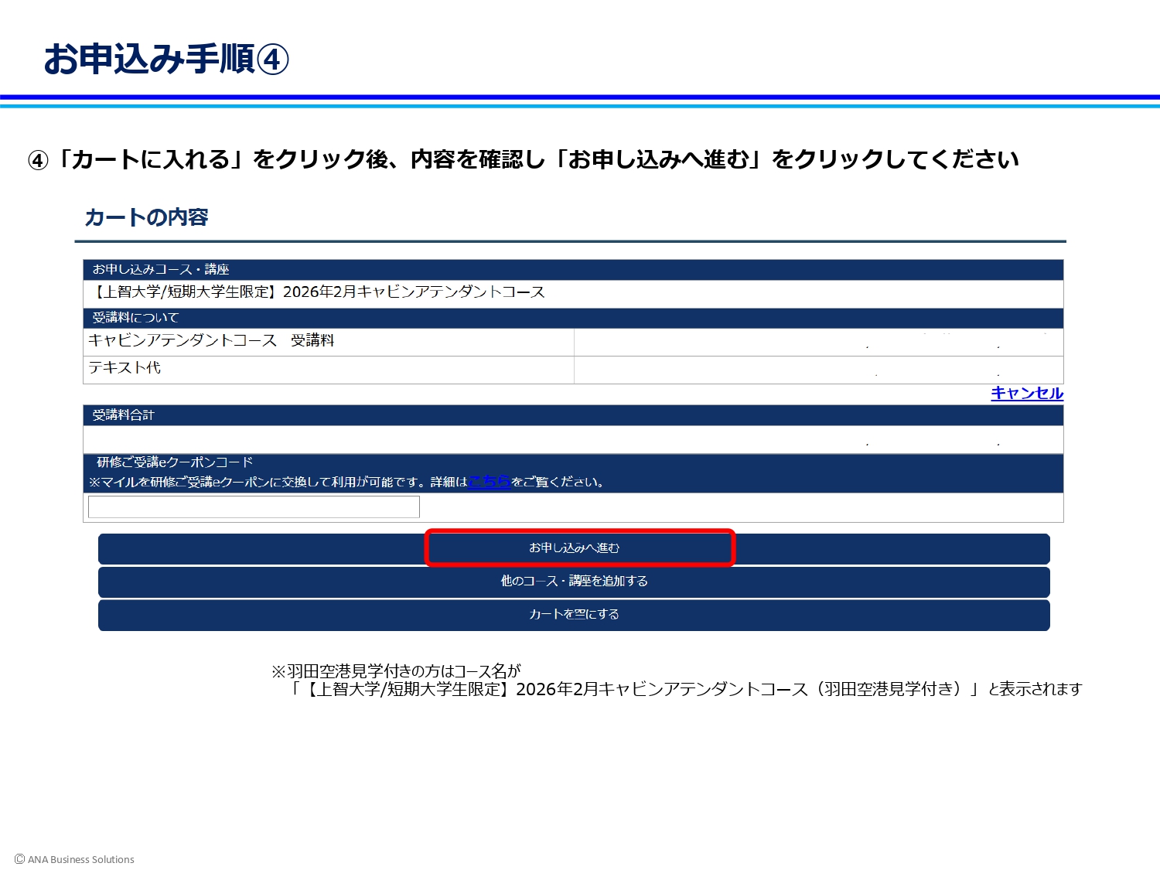Open the こちら details link
The image size is (1160, 870).
pyautogui.click(x=489, y=482)
